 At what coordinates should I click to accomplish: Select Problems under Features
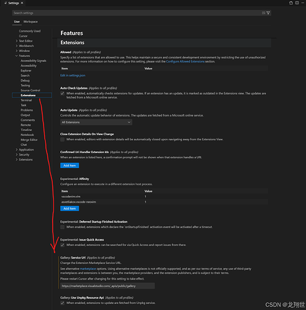coord(27,110)
